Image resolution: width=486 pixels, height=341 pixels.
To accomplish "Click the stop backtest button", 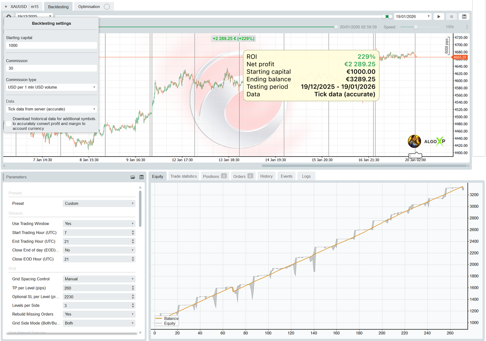I will (x=451, y=16).
